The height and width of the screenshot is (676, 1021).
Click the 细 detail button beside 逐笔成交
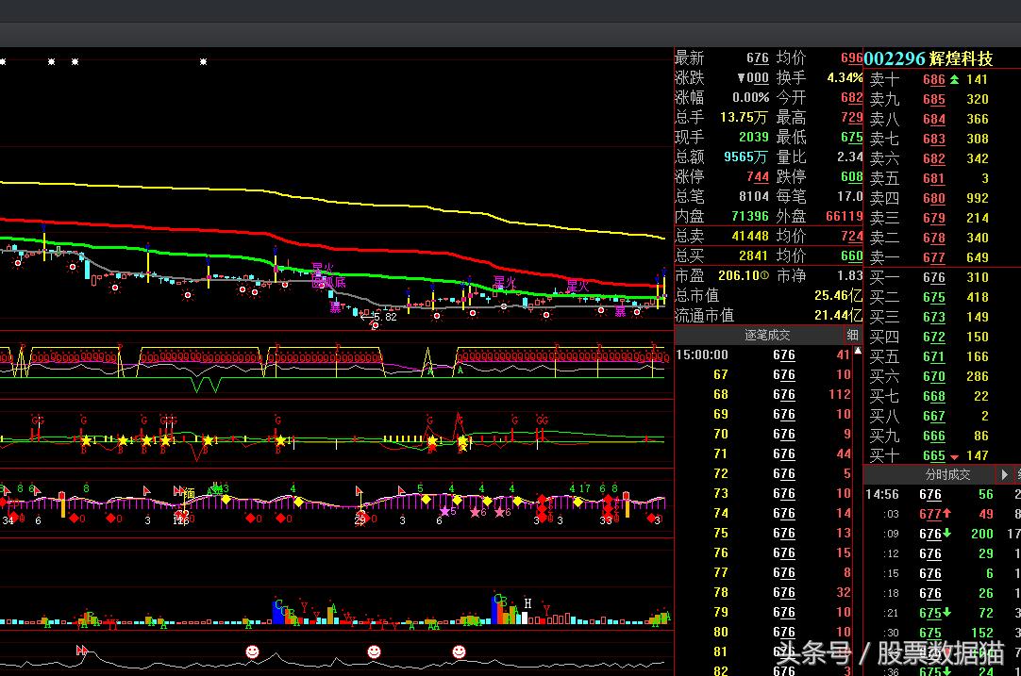point(852,335)
